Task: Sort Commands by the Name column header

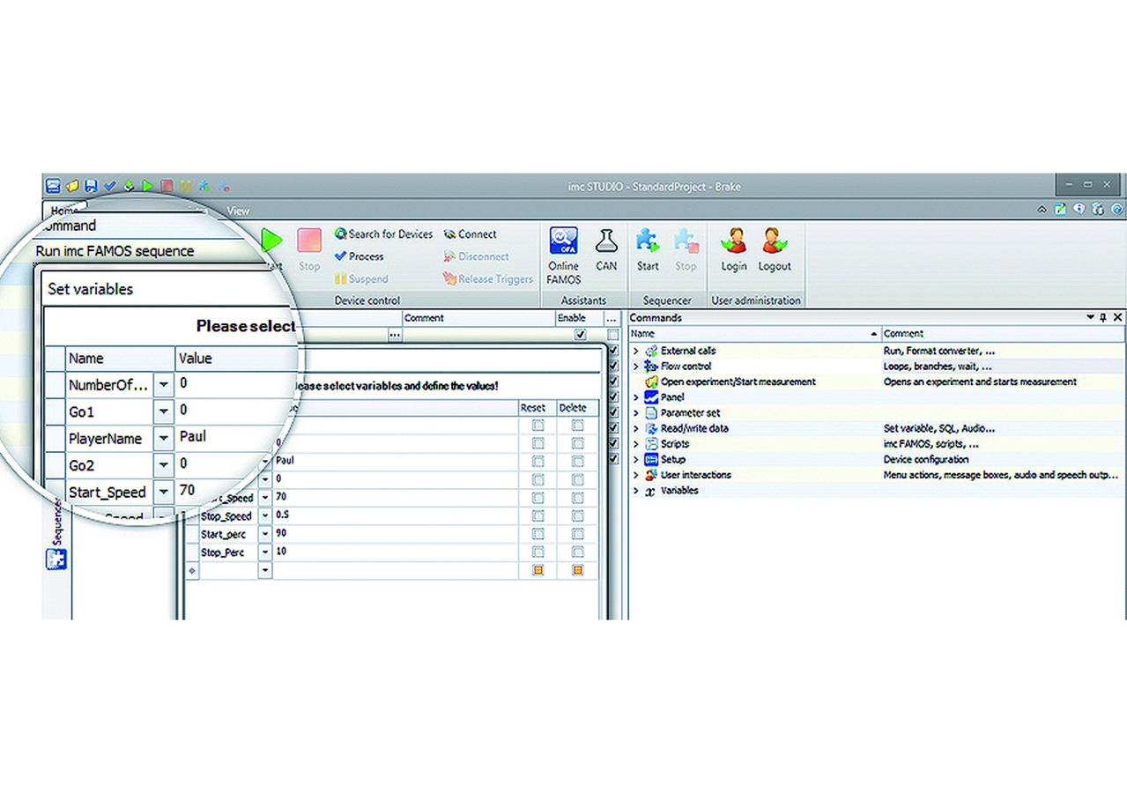Action: [x=754, y=334]
